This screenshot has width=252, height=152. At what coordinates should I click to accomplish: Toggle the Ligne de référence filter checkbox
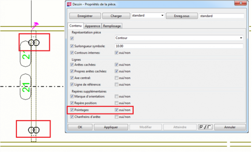(x=72, y=84)
